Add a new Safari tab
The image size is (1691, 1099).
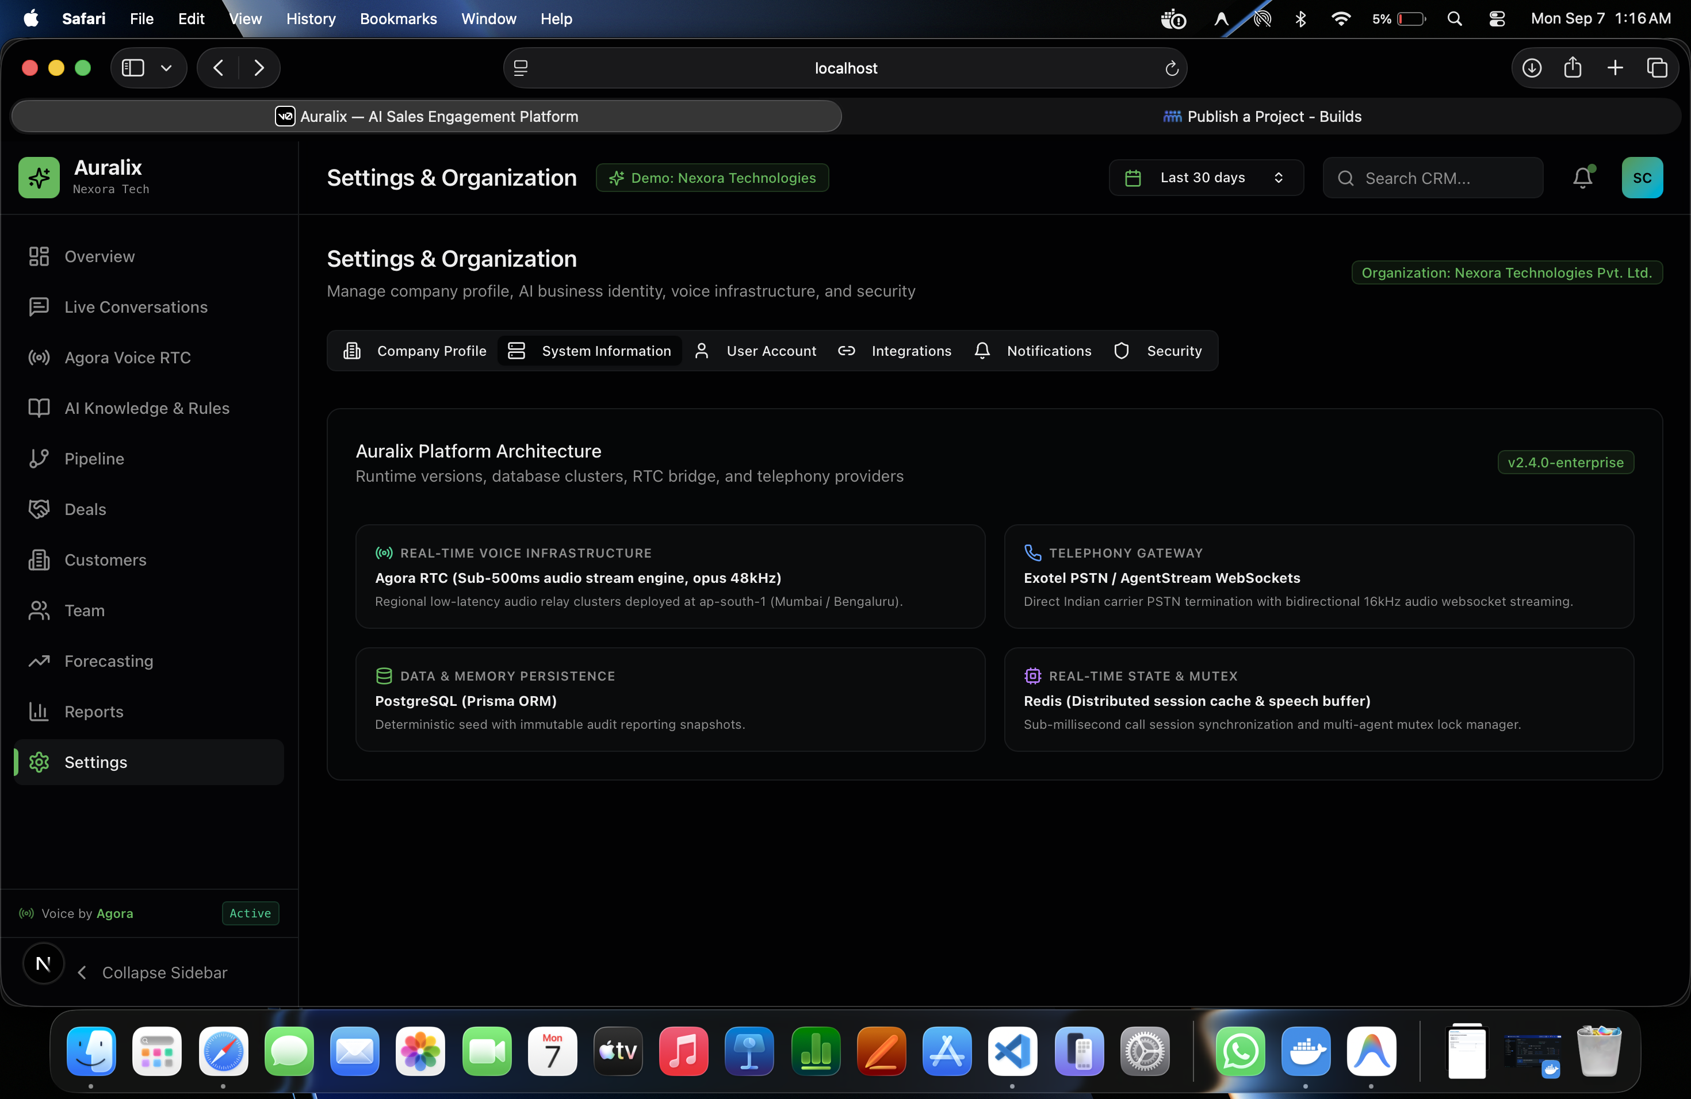coord(1615,67)
